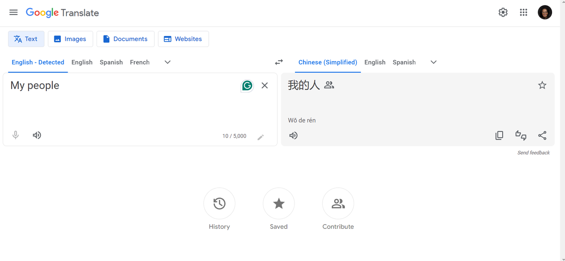Swap source and target languages
565x261 pixels.
279,63
